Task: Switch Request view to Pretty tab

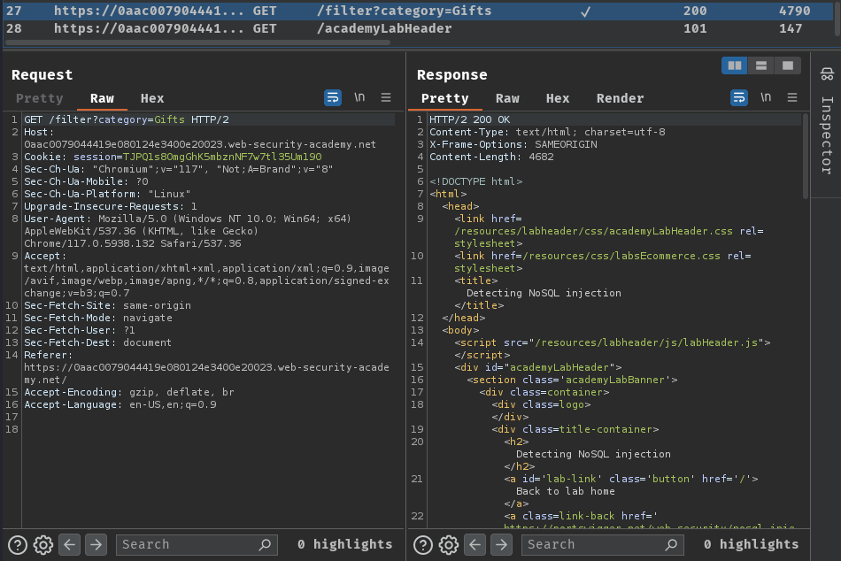Action: (x=39, y=98)
